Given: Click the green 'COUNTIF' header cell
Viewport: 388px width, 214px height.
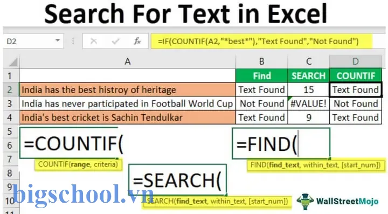Looking at the screenshot, I should coord(356,75).
